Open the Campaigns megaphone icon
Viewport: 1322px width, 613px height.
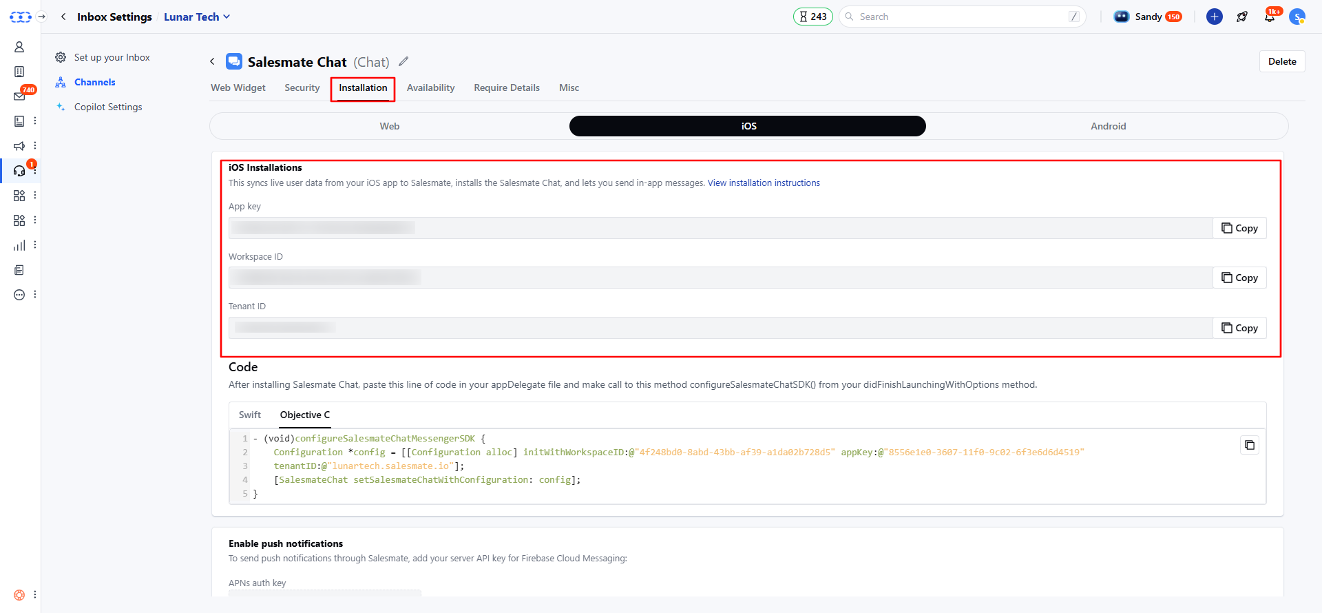(x=19, y=146)
